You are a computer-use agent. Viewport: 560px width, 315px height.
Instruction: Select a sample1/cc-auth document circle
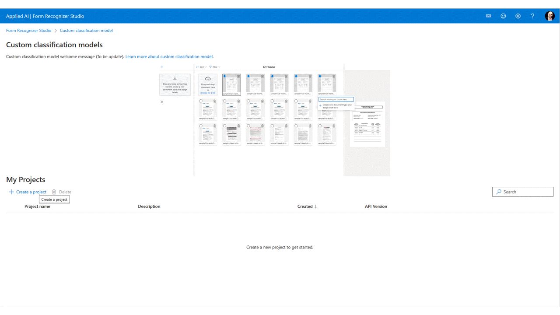tap(200, 101)
